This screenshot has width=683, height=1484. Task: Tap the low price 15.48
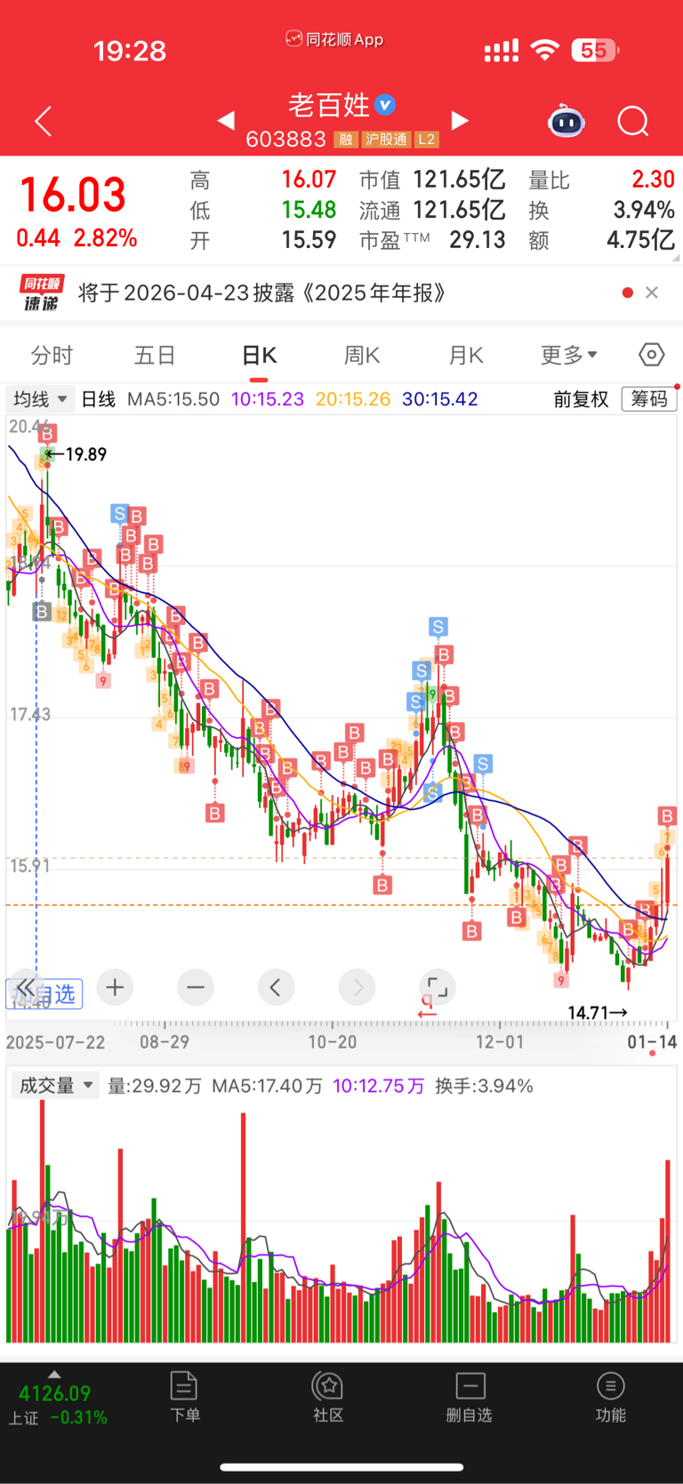(x=309, y=211)
